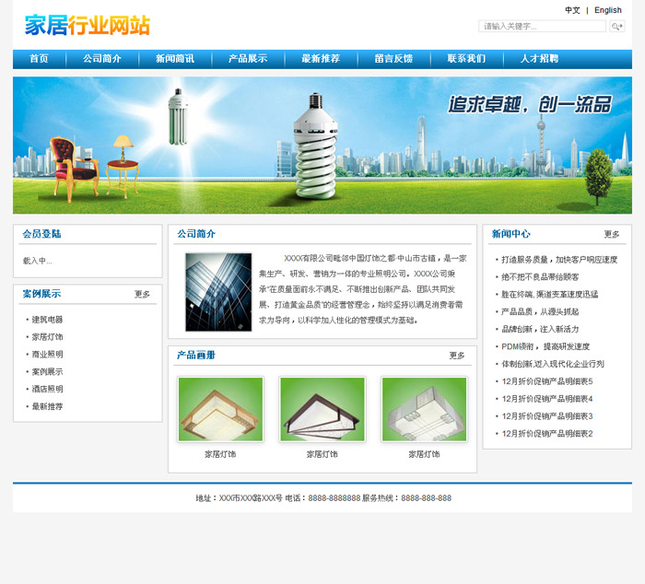Switch language to English
Image resolution: width=645 pixels, height=584 pixels.
pyautogui.click(x=608, y=10)
